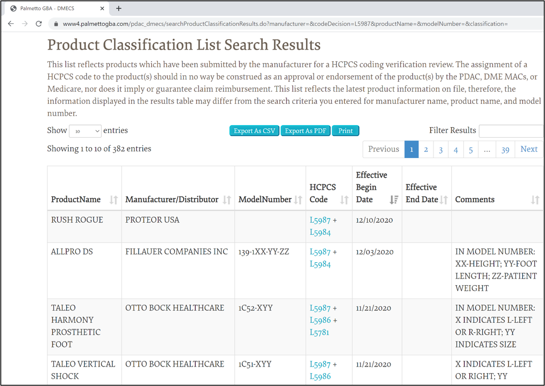545x386 pixels.
Task: Toggle Effective Begin Date sort order
Action: click(394, 200)
